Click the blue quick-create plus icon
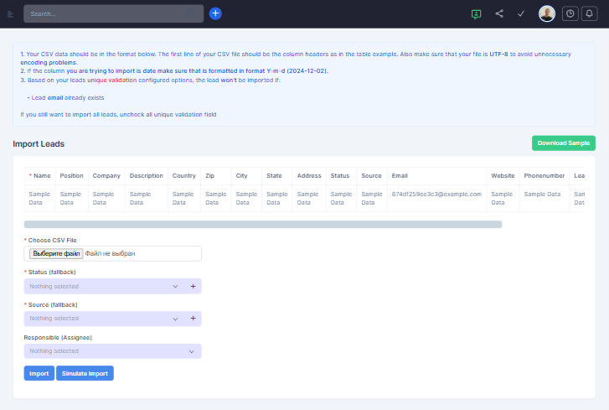The width and height of the screenshot is (609, 410). pos(215,13)
